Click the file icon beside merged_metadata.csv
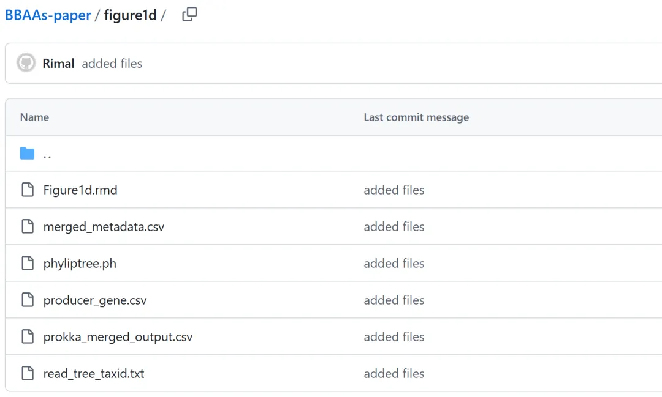 [x=27, y=227]
